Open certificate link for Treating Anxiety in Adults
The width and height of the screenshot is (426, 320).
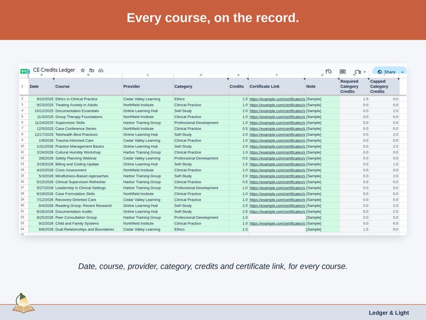277,105
